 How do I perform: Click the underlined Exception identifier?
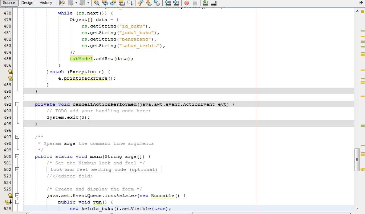pos(82,72)
